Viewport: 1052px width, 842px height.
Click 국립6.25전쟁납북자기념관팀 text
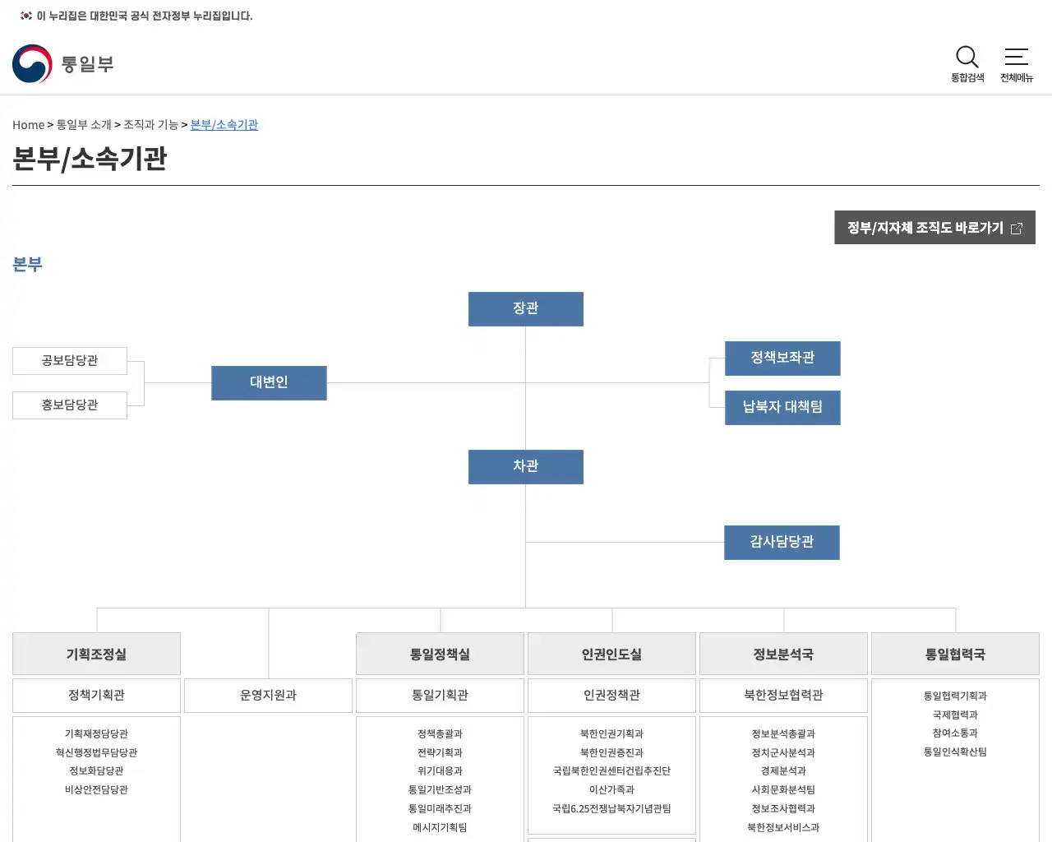pyautogui.click(x=611, y=808)
